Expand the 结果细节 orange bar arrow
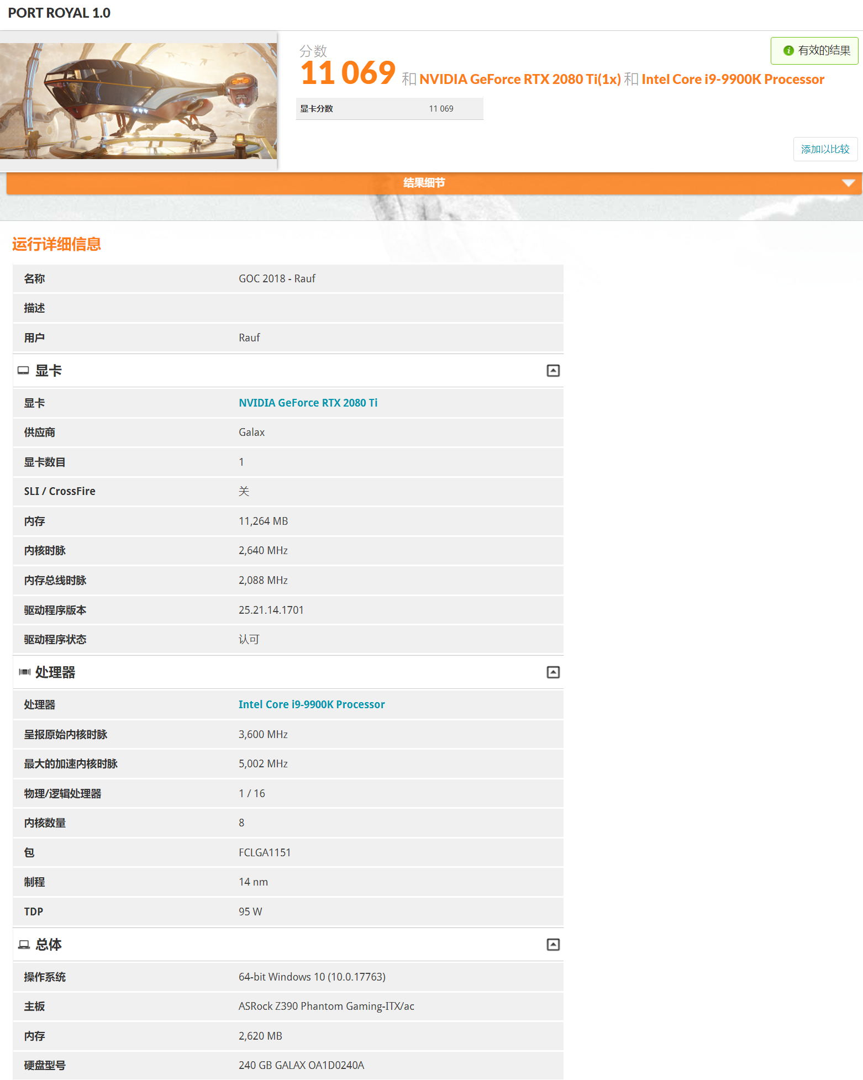 [x=848, y=183]
